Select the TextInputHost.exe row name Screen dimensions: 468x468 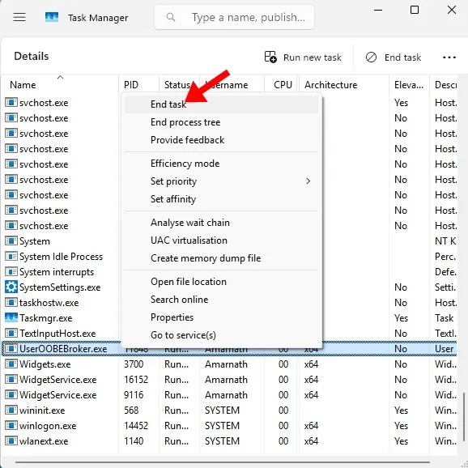[57, 333]
